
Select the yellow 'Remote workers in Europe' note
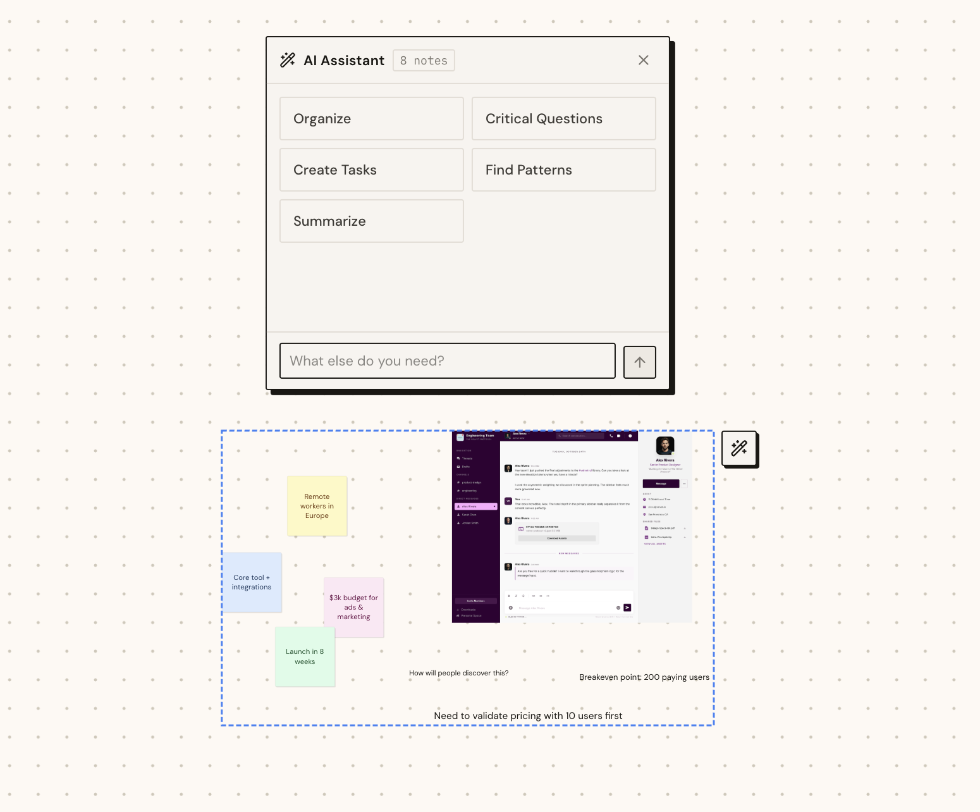tap(317, 506)
